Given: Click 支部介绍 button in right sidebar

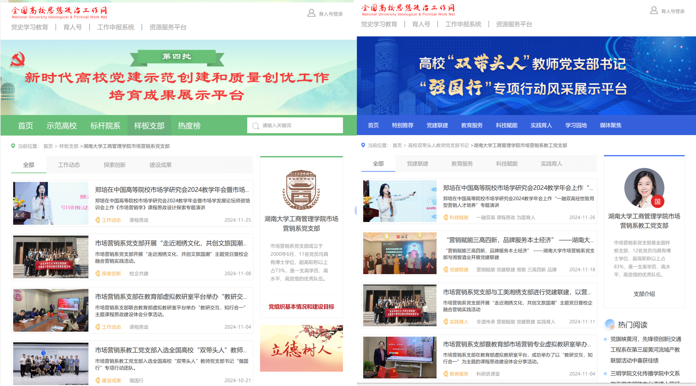Looking at the screenshot, I should coord(644,294).
